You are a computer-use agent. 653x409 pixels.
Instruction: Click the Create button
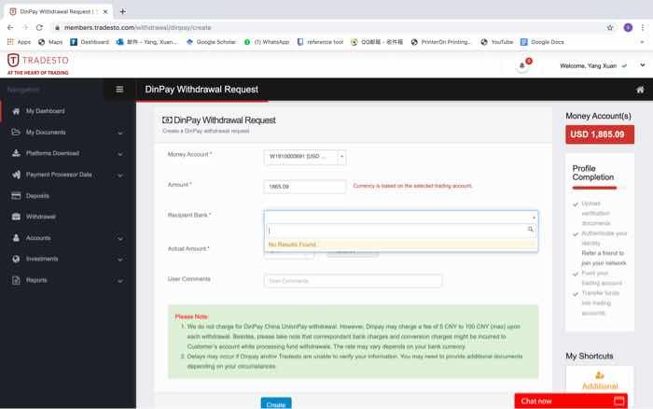[276, 403]
